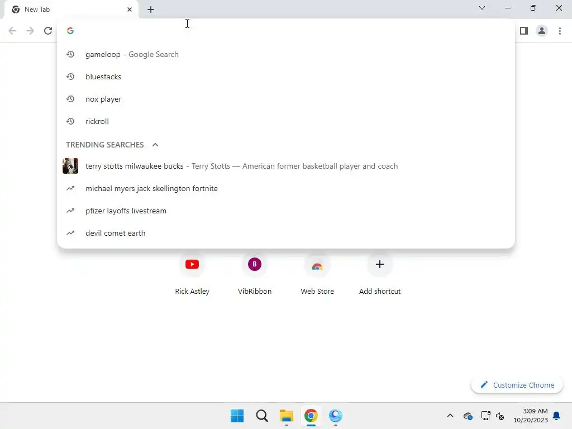Choose the rickroll history suggestion
572x429 pixels.
click(x=286, y=121)
